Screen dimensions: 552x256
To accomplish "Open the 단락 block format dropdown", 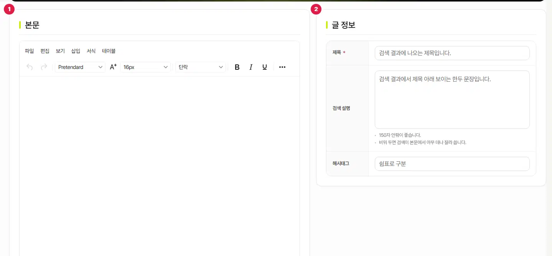I will point(201,67).
